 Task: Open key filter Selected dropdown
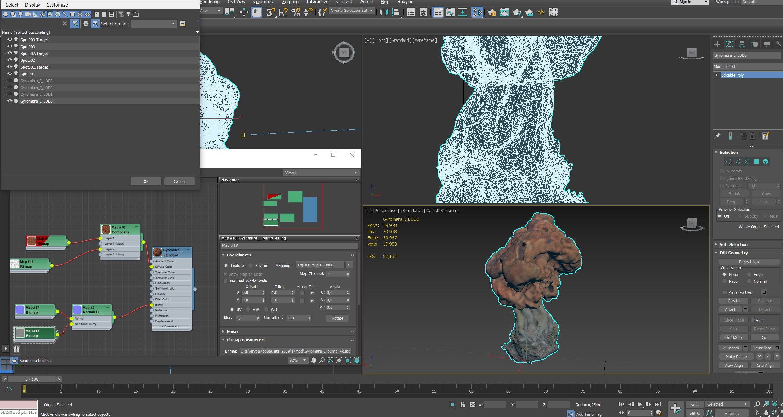(727, 404)
